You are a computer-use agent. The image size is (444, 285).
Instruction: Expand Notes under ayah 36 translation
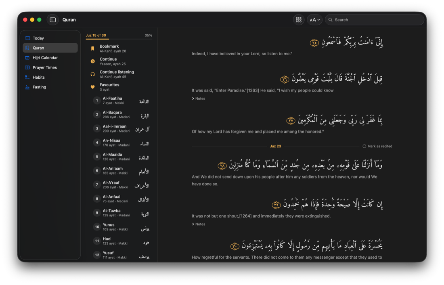[199, 98]
